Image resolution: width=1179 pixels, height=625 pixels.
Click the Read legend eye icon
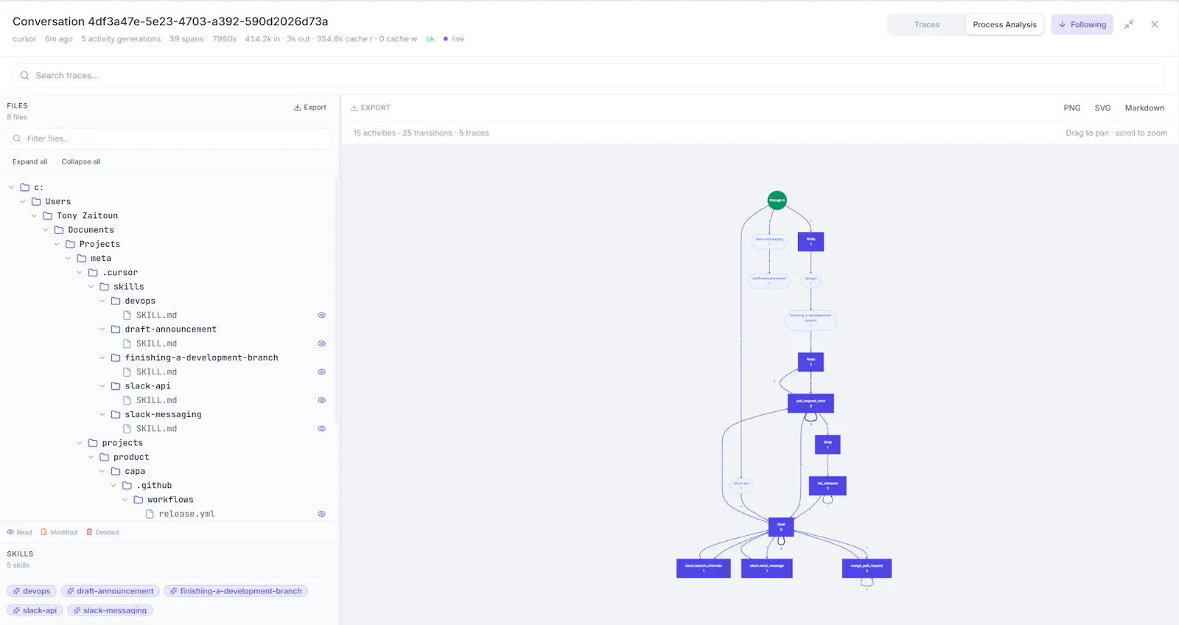(x=10, y=532)
